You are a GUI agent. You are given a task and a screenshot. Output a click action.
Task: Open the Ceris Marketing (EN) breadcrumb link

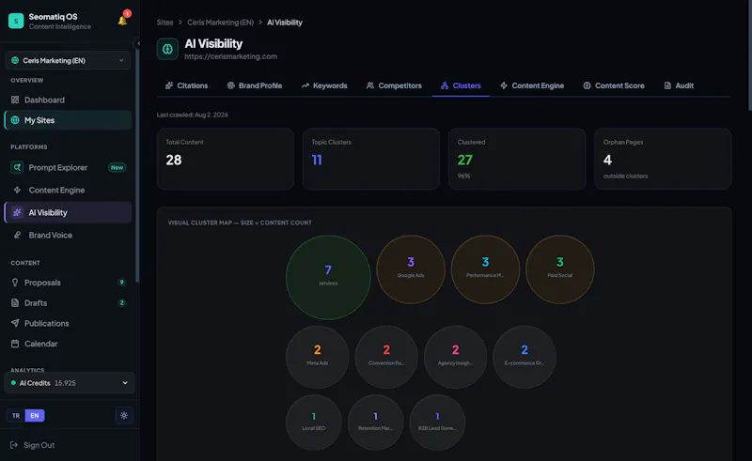pyautogui.click(x=221, y=23)
